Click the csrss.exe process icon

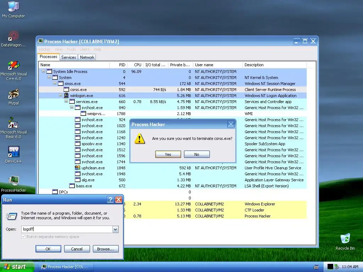[66, 90]
